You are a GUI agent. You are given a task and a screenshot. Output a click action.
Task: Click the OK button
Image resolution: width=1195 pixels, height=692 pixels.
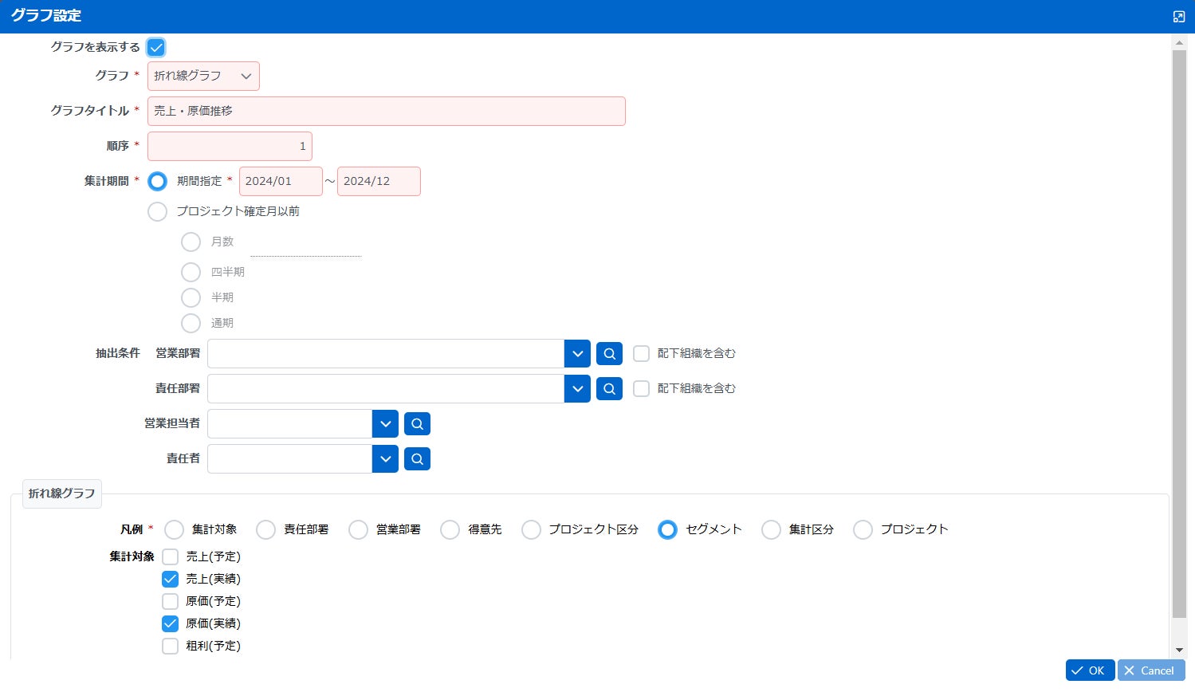pyautogui.click(x=1090, y=670)
